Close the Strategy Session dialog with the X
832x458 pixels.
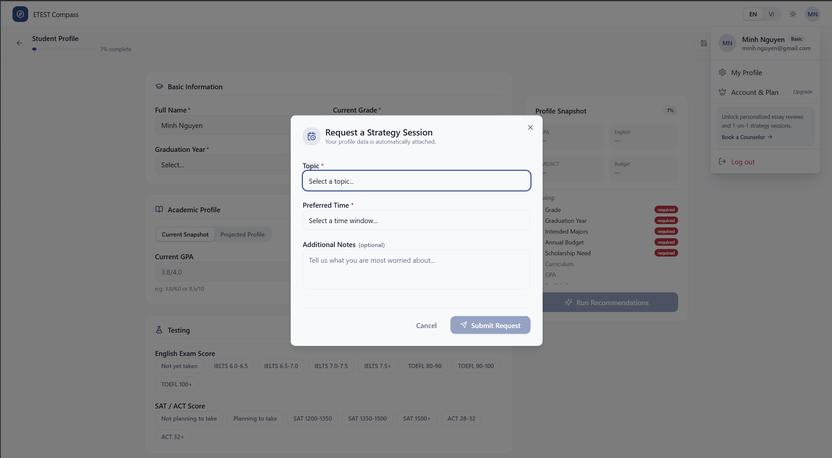pyautogui.click(x=530, y=127)
